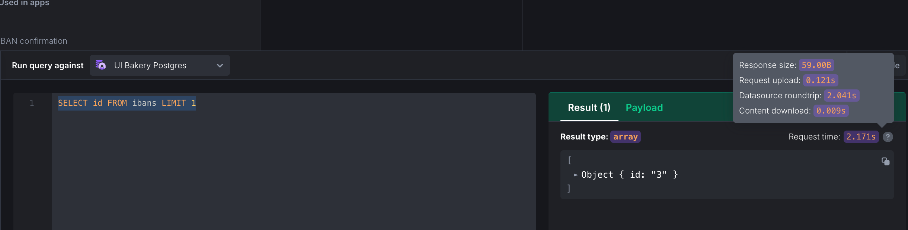Click the Request upload 0.121s value
The width and height of the screenshot is (908, 230).
point(820,80)
